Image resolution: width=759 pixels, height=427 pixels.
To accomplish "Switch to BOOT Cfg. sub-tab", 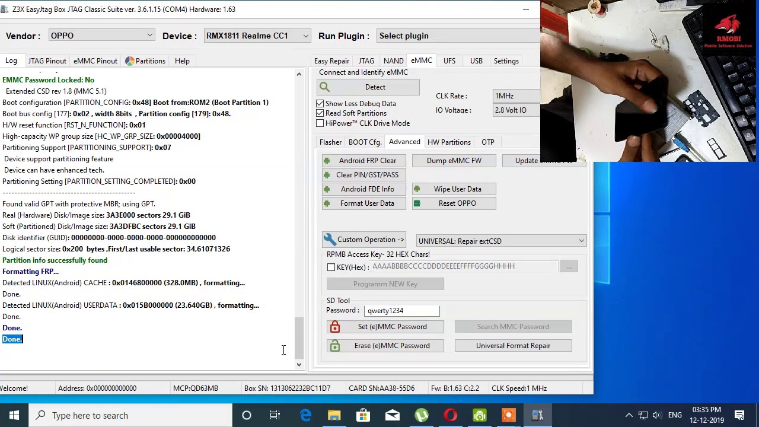I will (365, 142).
